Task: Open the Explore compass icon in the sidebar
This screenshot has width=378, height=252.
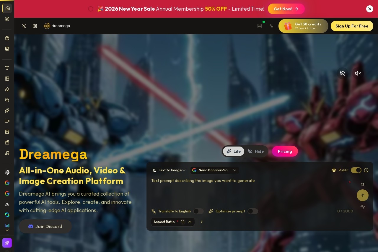Action: pyautogui.click(x=7, y=19)
